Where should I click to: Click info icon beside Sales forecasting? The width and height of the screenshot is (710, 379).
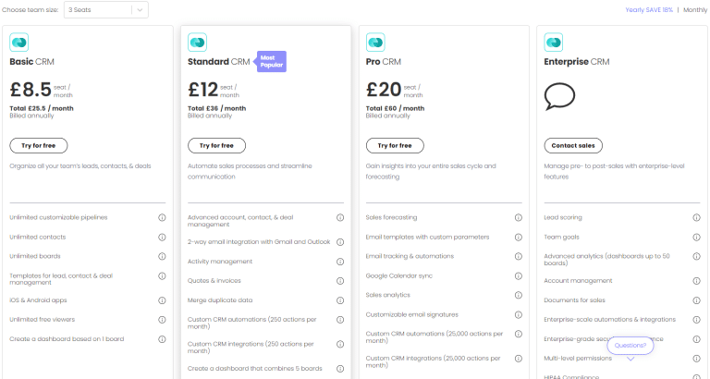(x=518, y=218)
